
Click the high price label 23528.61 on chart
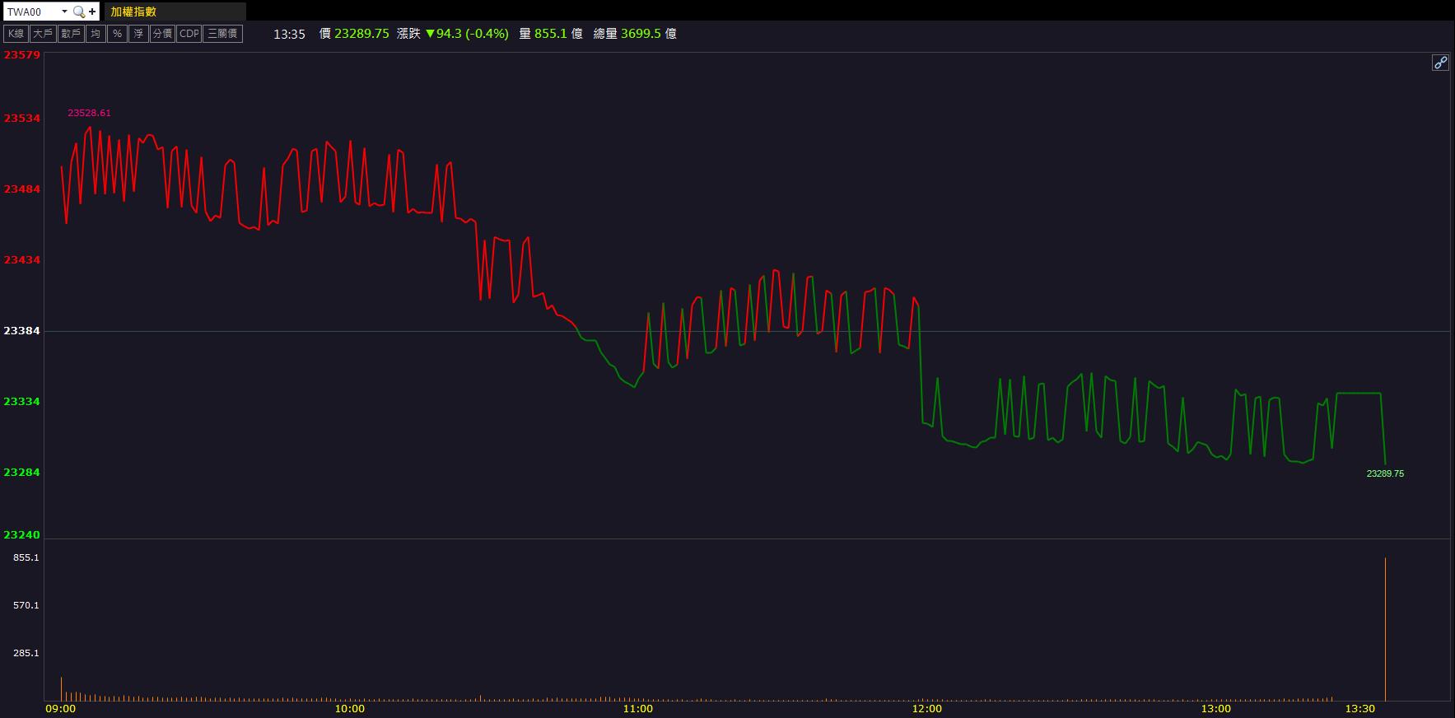click(x=89, y=113)
